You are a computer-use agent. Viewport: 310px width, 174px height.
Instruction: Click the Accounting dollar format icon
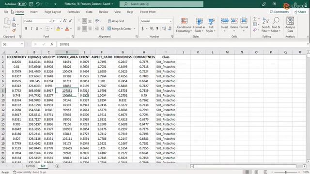142,29
